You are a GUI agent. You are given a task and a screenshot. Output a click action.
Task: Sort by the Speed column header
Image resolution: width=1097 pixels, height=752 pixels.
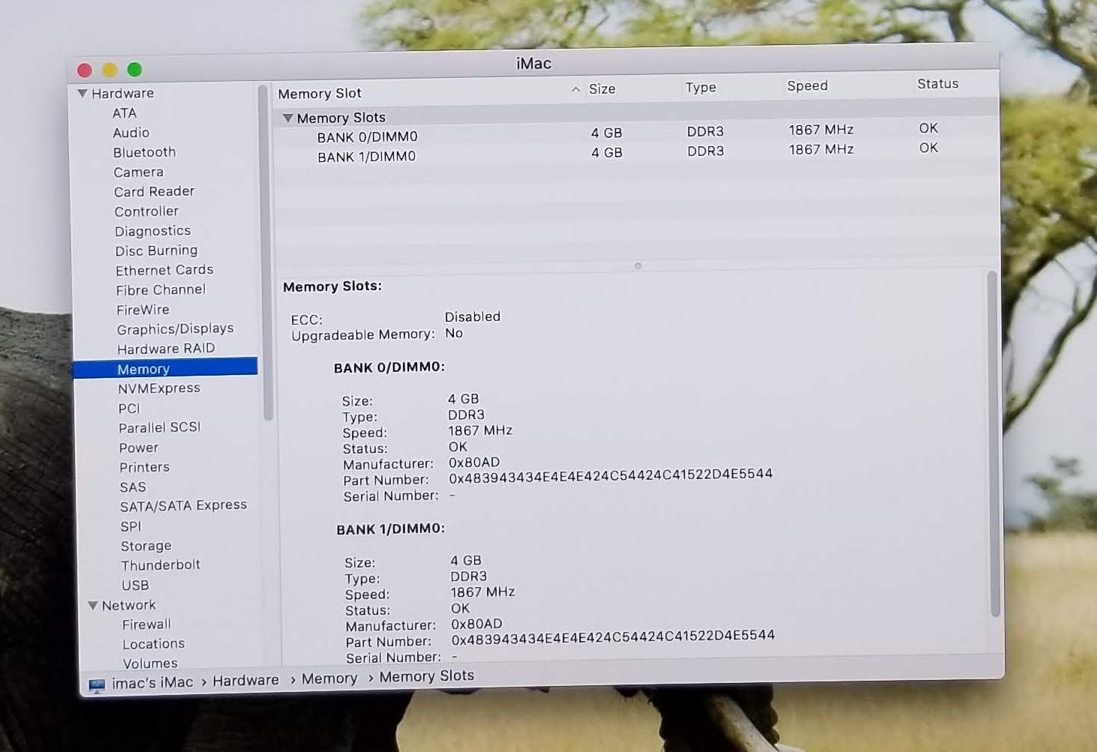point(807,86)
